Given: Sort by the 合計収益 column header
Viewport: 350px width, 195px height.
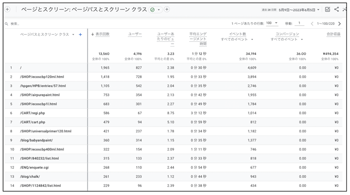Looking at the screenshot, I should 333,34.
